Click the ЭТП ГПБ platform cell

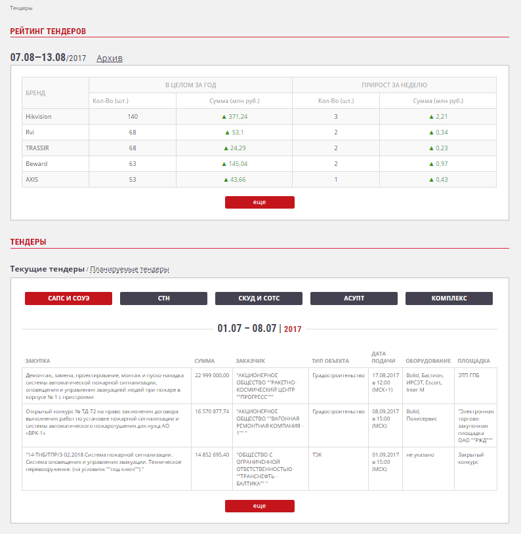pyautogui.click(x=470, y=376)
